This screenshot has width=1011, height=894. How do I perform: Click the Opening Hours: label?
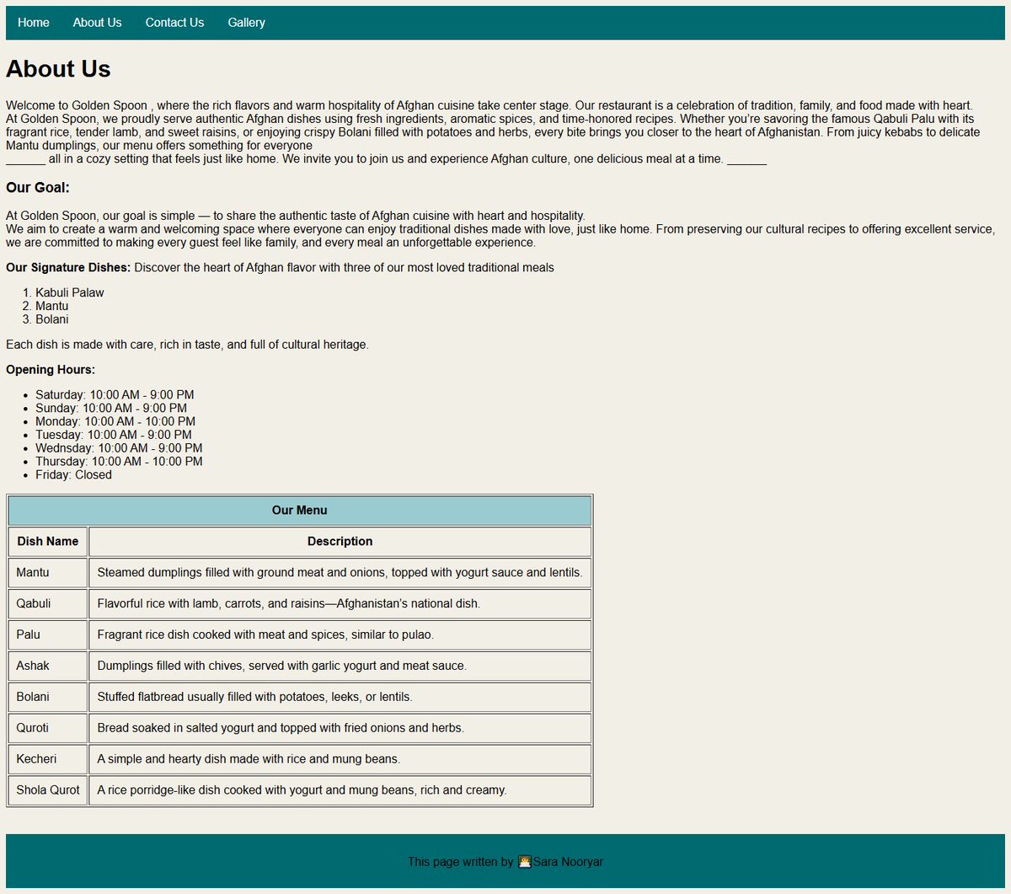point(51,370)
